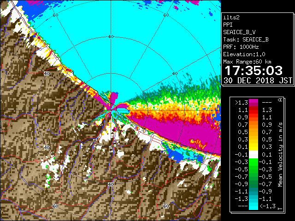Screen dimensions: 295x221
Task: Click the radar origin where the axis lines cross
Action: 111,110
